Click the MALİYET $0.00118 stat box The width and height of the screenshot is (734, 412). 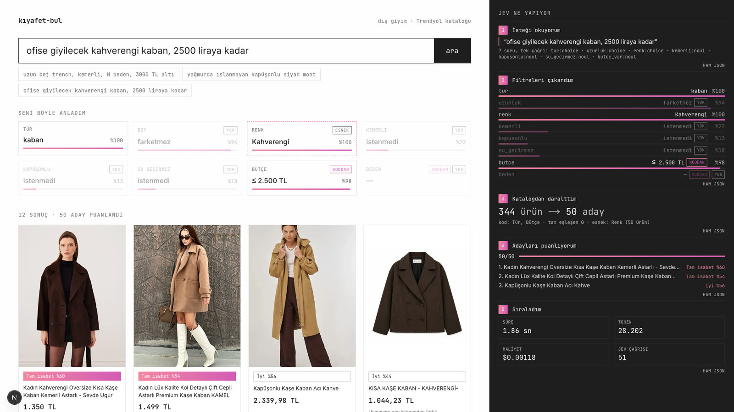(554, 354)
